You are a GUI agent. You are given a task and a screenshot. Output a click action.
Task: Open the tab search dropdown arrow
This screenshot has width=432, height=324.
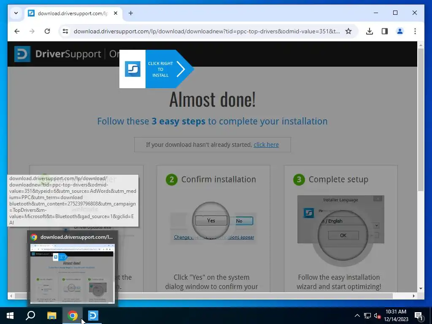pos(16,13)
